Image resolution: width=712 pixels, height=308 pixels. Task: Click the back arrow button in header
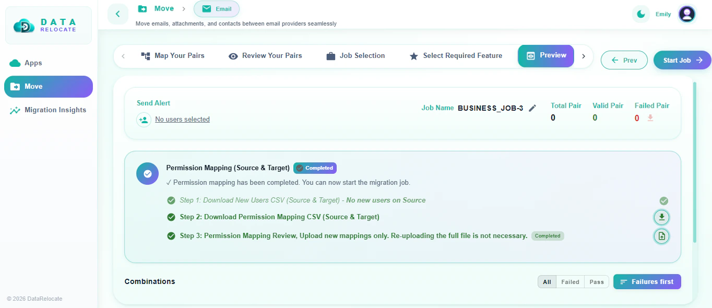(x=118, y=14)
